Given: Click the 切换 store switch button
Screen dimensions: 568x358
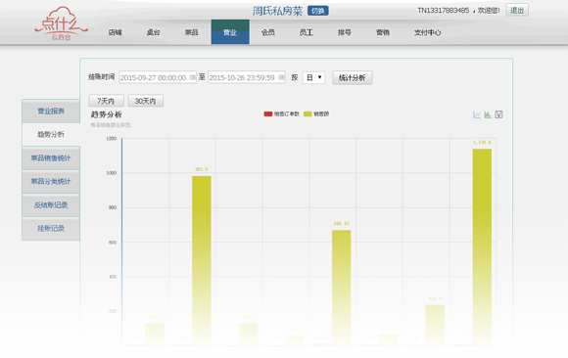Looking at the screenshot, I should [x=317, y=11].
